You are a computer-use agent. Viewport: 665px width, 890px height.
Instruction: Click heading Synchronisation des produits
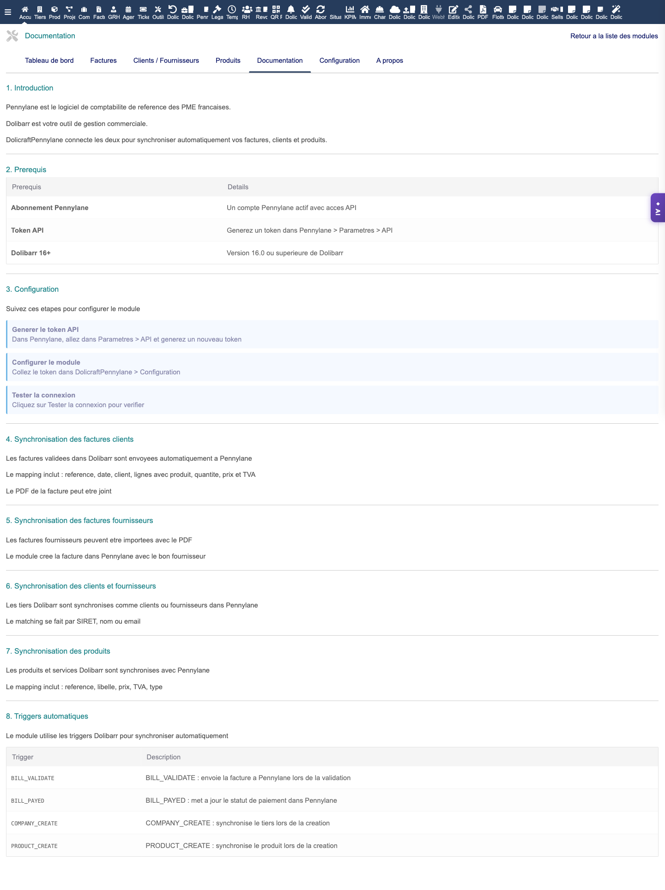click(58, 651)
